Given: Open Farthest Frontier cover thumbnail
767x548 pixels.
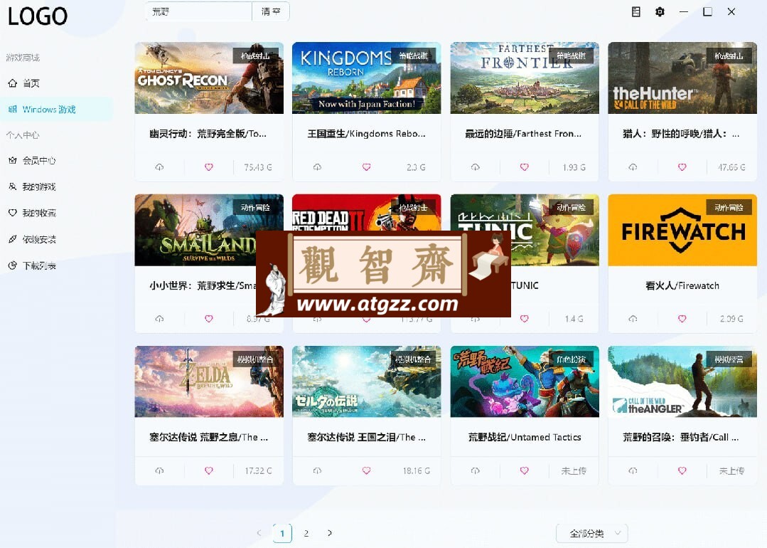Looking at the screenshot, I should 525,78.
